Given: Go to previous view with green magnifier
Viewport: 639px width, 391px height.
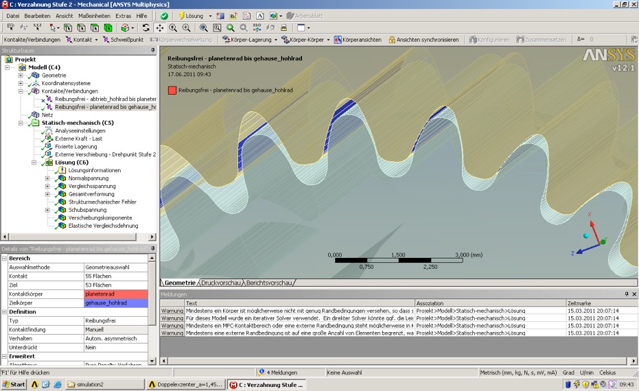Looking at the screenshot, I should (x=230, y=27).
